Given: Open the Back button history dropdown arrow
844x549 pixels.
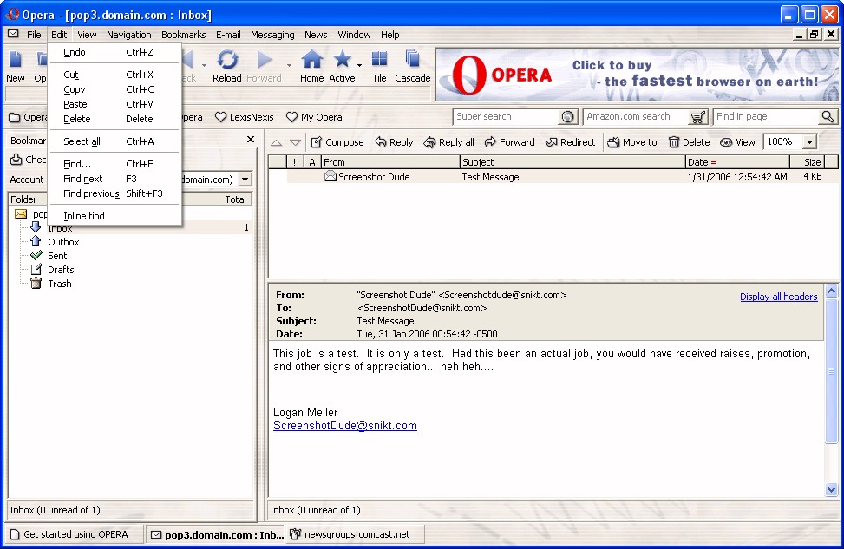Looking at the screenshot, I should [x=204, y=65].
